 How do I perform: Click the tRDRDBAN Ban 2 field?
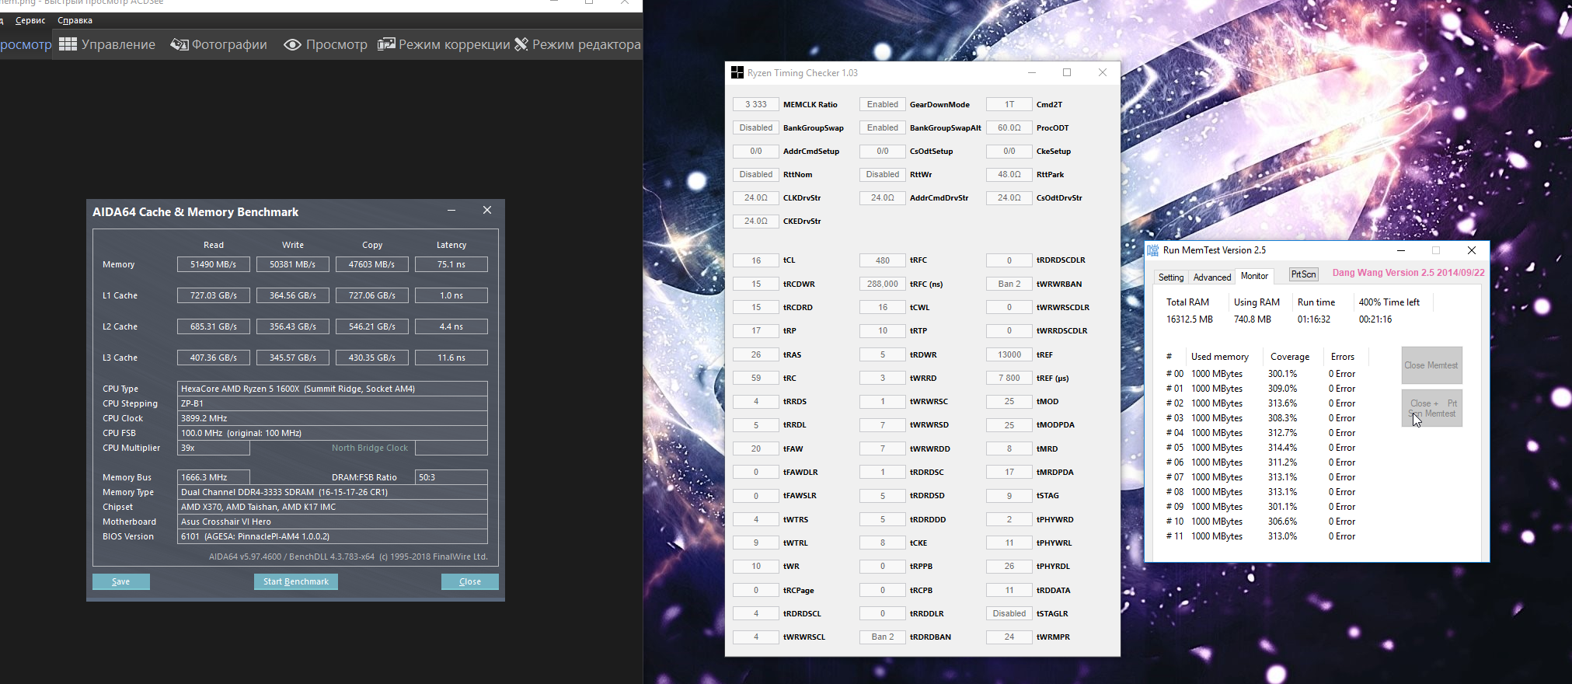point(882,637)
